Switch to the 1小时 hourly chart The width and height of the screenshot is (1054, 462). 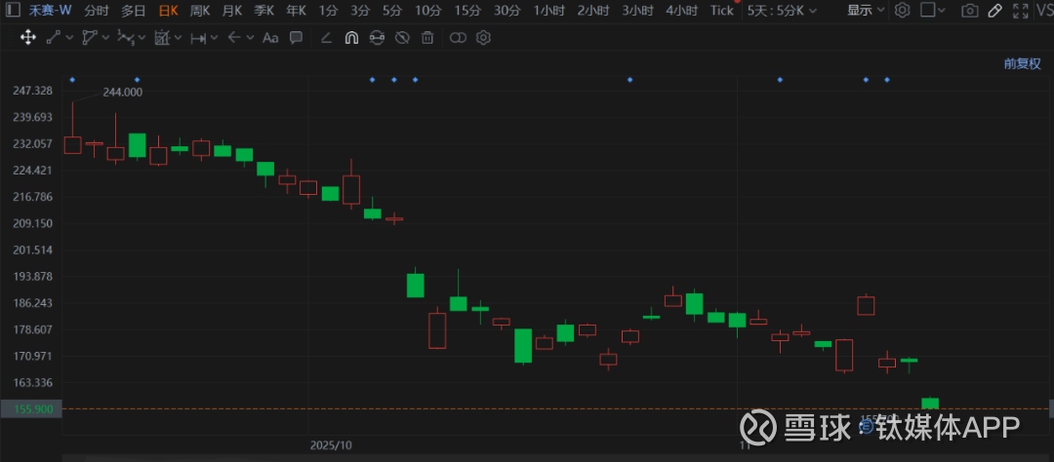[549, 10]
